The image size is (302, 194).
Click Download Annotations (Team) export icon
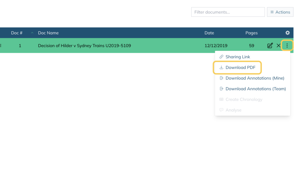pyautogui.click(x=221, y=89)
